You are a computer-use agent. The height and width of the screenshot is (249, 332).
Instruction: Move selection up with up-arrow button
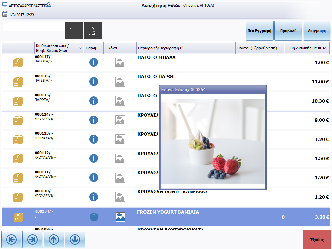tap(54, 240)
